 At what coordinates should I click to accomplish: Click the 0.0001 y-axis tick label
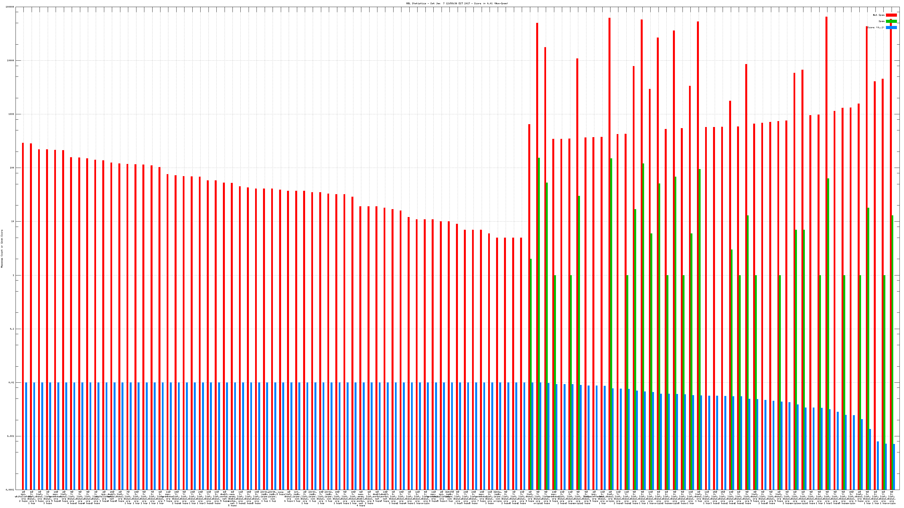[x=10, y=490]
